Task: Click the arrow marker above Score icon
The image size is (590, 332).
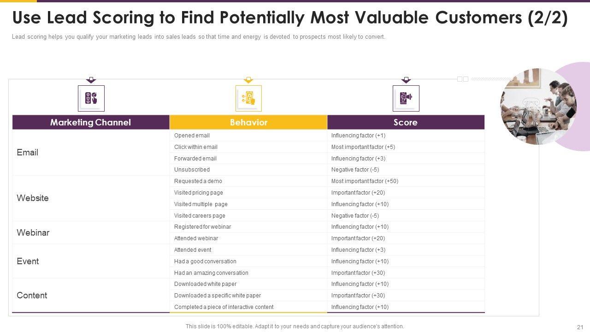Action: point(406,80)
